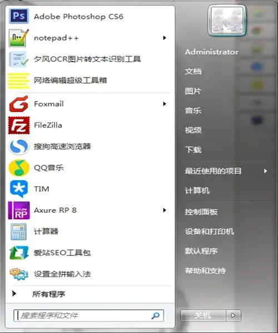Open 帮助和支持
This screenshot has height=333, width=278.
[205, 271]
